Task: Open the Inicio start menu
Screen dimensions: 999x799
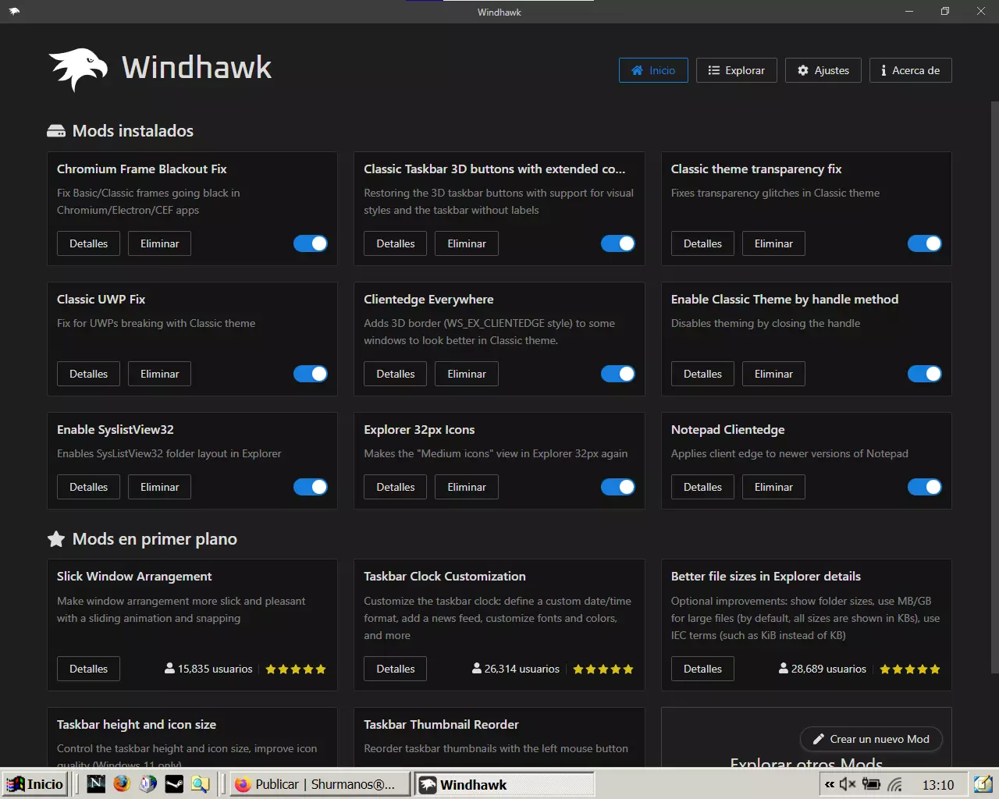Action: [x=35, y=784]
